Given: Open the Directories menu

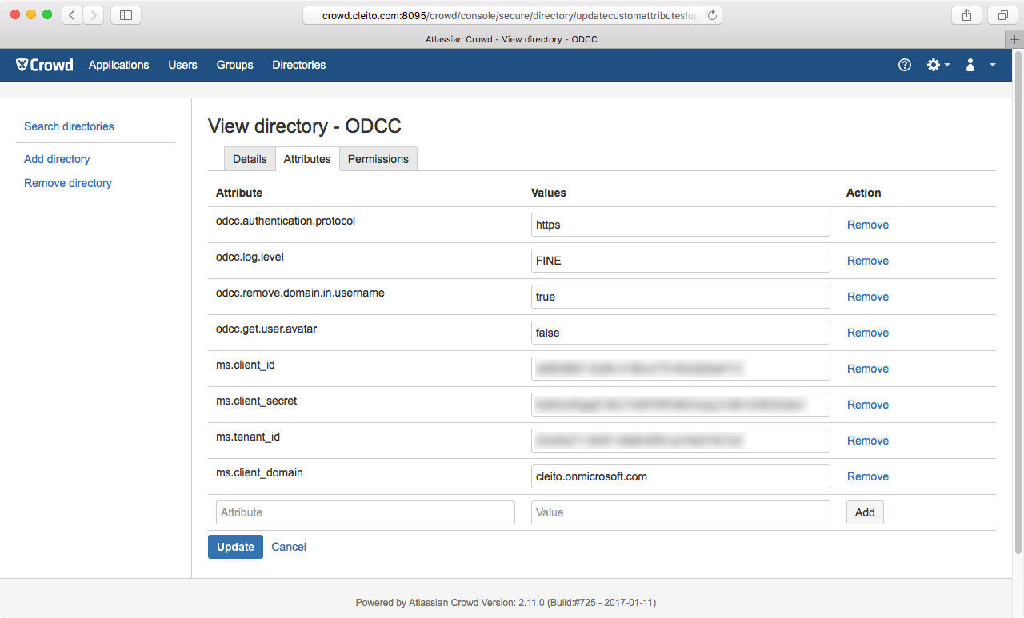Looking at the screenshot, I should [299, 65].
